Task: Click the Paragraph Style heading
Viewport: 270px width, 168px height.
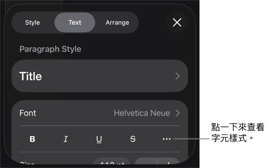Action: [50, 49]
